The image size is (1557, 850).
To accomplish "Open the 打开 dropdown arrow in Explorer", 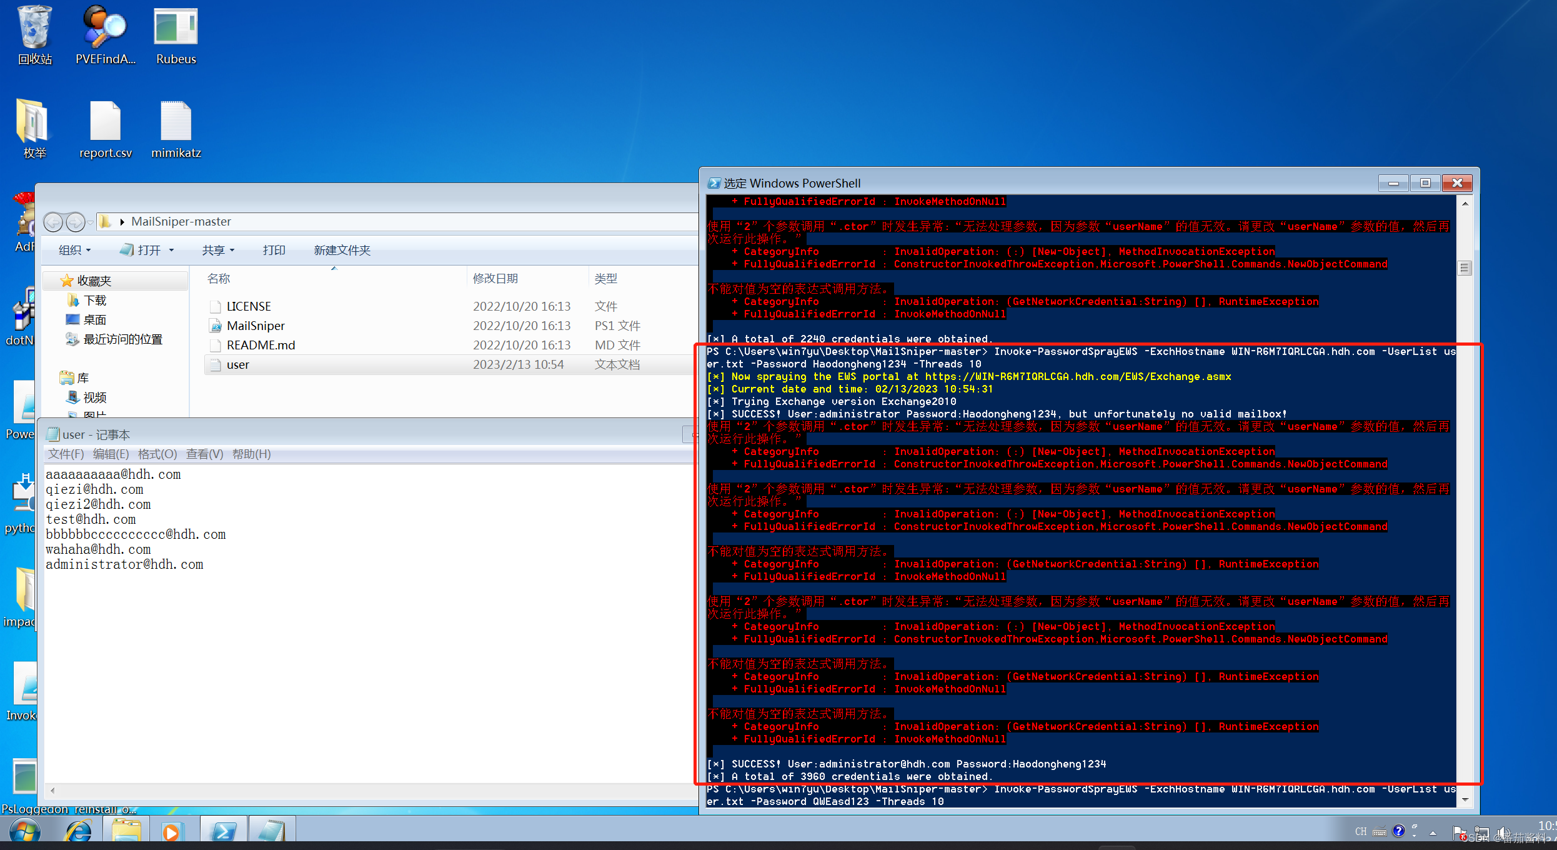I will (171, 250).
